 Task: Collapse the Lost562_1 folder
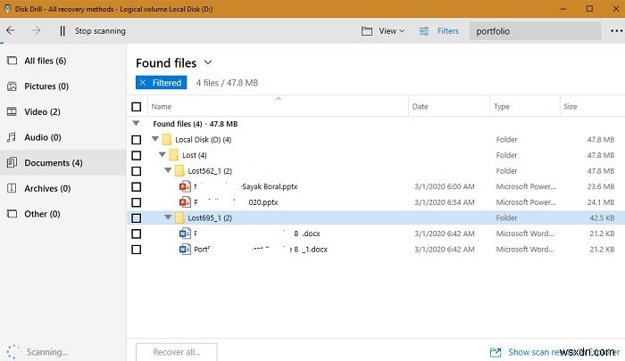tap(168, 170)
